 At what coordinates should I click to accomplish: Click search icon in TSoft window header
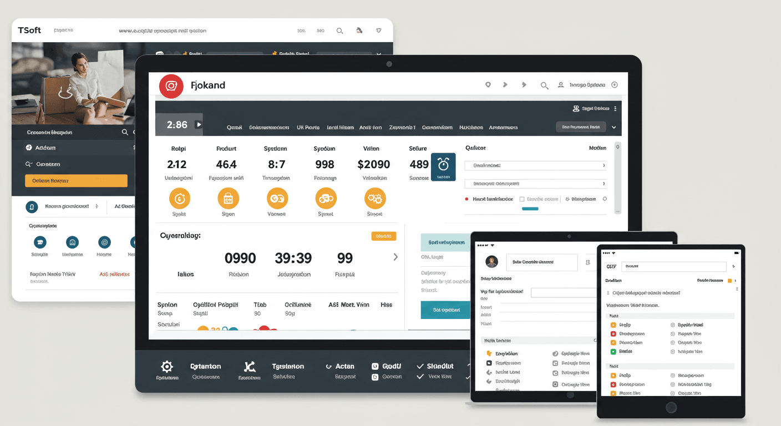(x=339, y=31)
